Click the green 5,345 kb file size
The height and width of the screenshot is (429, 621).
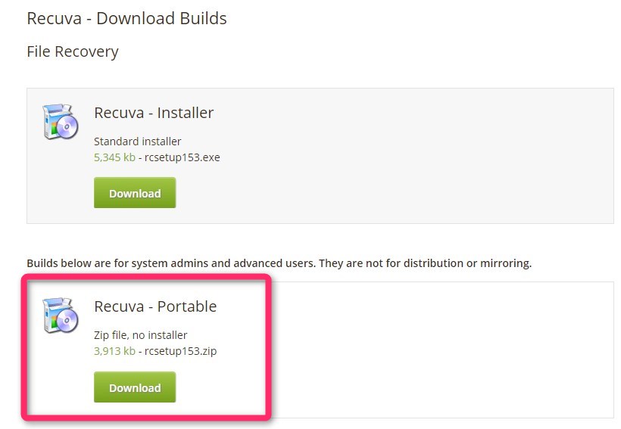[114, 157]
